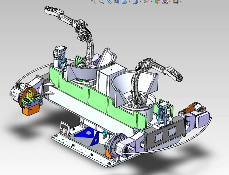Image resolution: width=229 pixels, height=175 pixels.
Task: Click the Zoom to Area magnifier icon
Action: point(102,1)
